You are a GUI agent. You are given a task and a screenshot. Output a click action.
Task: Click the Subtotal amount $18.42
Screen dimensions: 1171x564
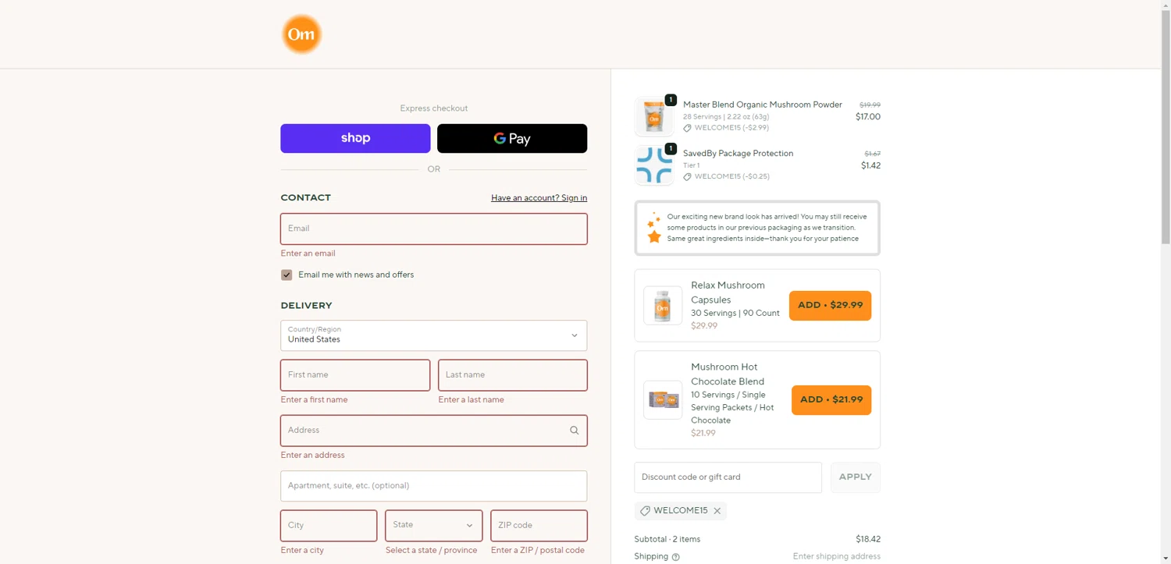868,539
